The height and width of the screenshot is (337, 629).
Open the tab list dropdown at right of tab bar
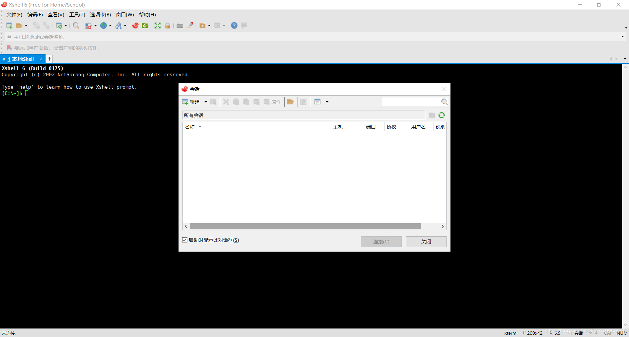tap(625, 59)
